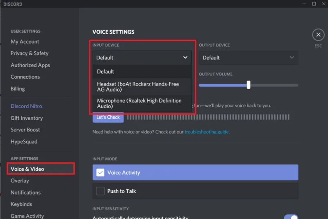This screenshot has height=219, width=328.
Task: Choose Headset boAt Rockerz input device
Action: tap(142, 87)
